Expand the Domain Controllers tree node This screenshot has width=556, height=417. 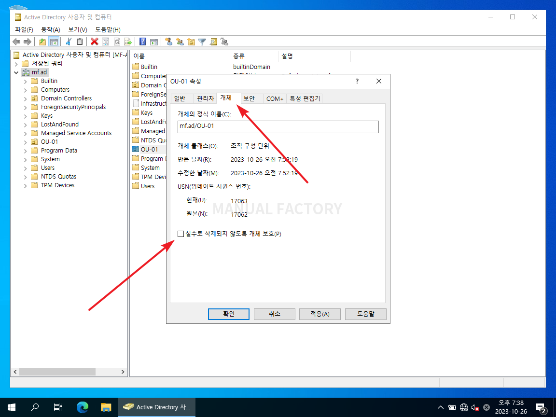[x=25, y=98]
